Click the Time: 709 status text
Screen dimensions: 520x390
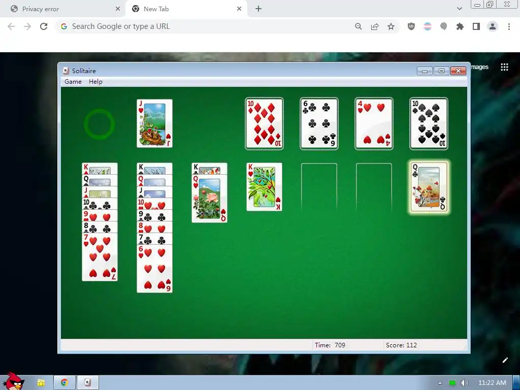click(x=330, y=345)
